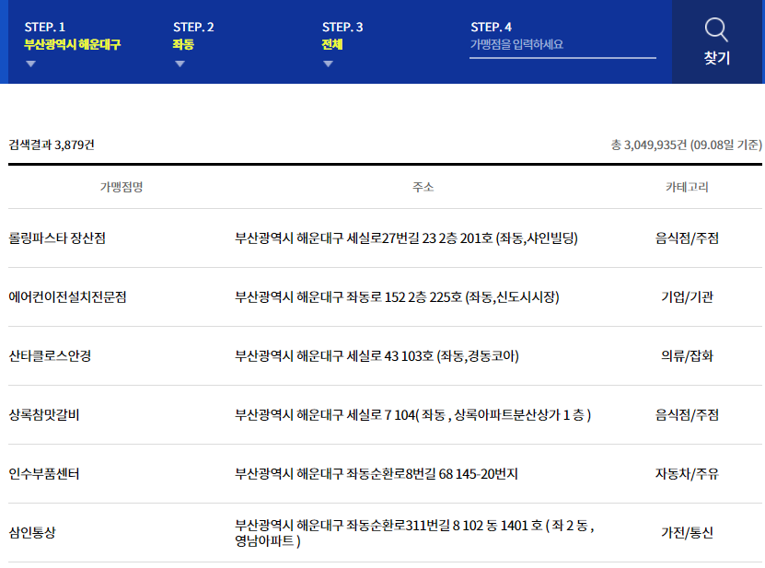Select the 좌동 district value
This screenshot has width=765, height=568.
pos(183,44)
